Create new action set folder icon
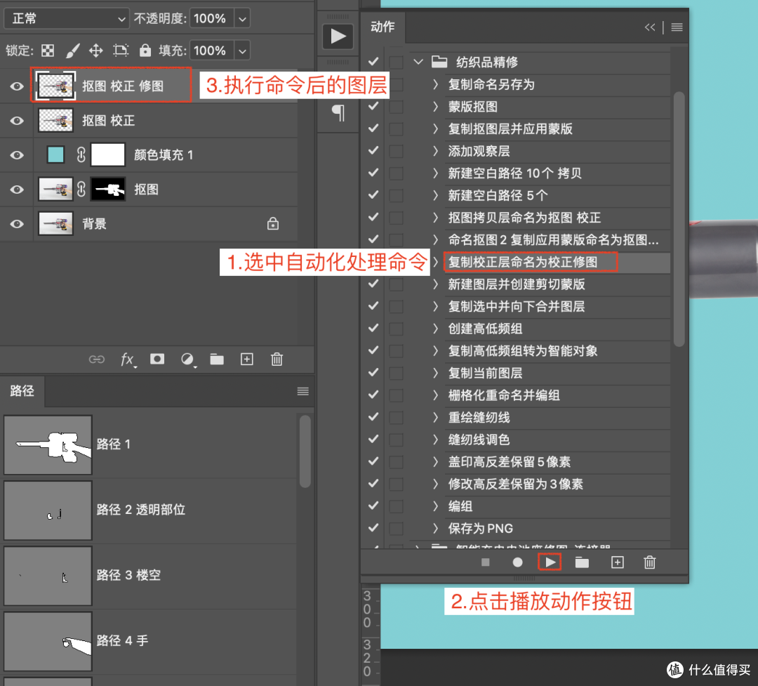This screenshot has width=758, height=686. [582, 562]
